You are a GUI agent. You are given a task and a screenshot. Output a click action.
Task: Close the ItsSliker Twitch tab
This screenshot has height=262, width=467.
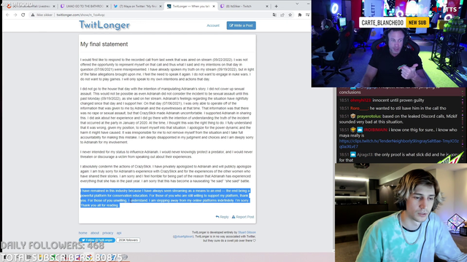[267, 7]
